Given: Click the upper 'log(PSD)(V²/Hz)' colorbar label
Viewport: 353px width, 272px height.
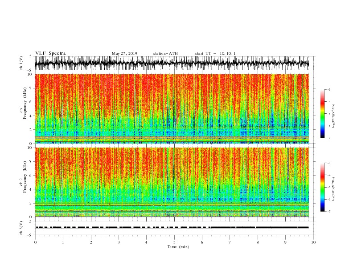Looking at the screenshot, I should coord(334,116).
